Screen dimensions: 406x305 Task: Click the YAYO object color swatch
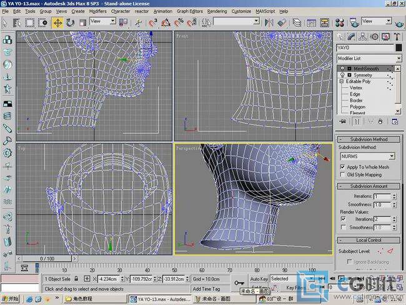click(399, 47)
